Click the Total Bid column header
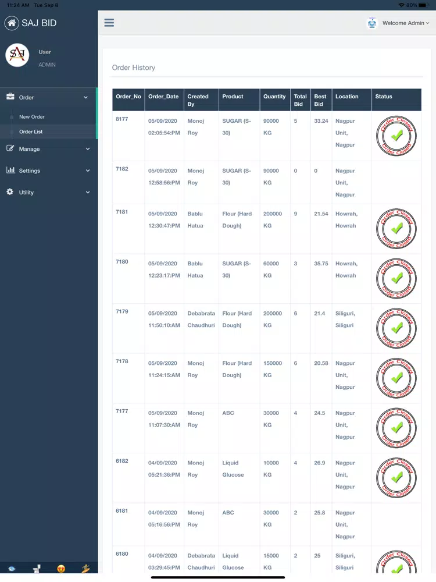Screen dimensions: 436x582 301,100
